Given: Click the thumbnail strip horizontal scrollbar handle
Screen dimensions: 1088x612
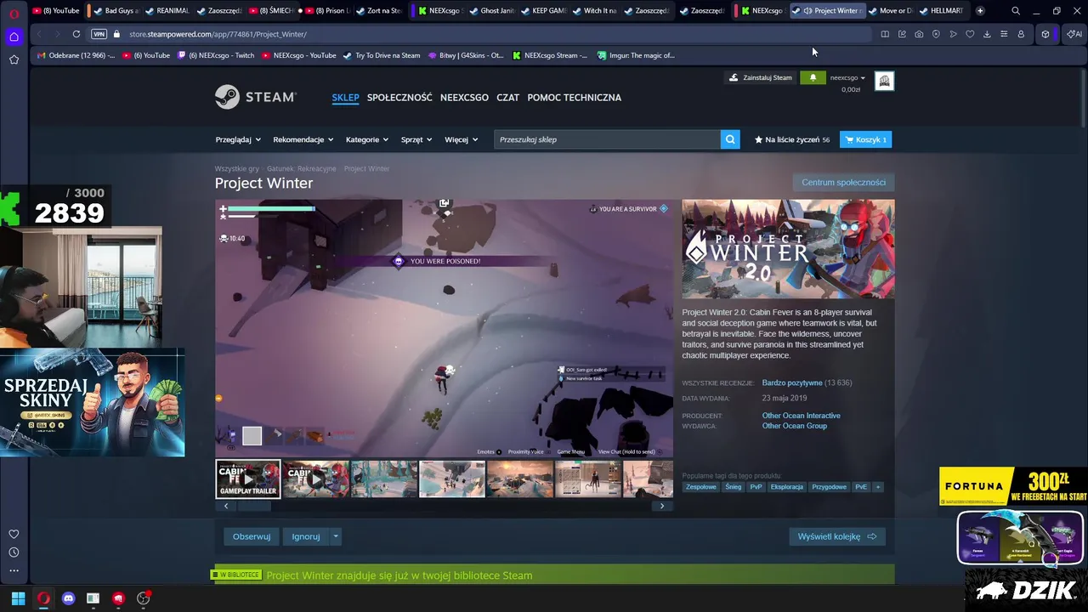Looking at the screenshot, I should (254, 506).
